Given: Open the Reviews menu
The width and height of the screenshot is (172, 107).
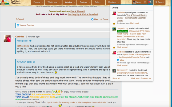Looking at the screenshot, I should [x=83, y=2].
